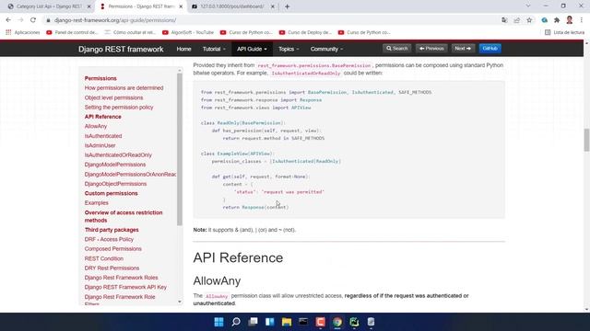
Task: Select Examples in sidebar
Action: click(96, 203)
